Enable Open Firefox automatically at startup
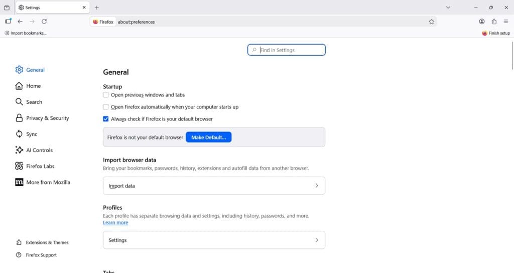 105,107
